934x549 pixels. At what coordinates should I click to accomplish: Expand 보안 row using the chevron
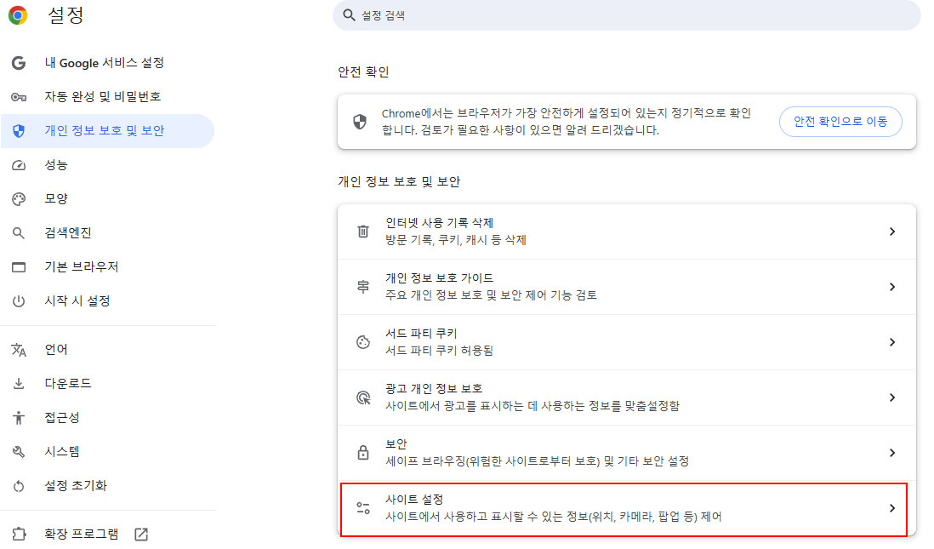(x=891, y=453)
